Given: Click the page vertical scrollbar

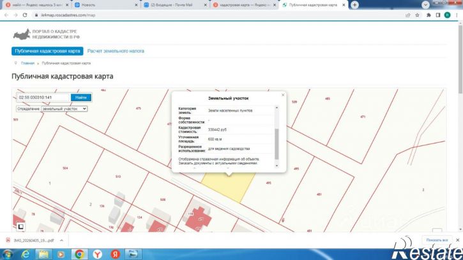Looking at the screenshot, I should click(x=460, y=59).
